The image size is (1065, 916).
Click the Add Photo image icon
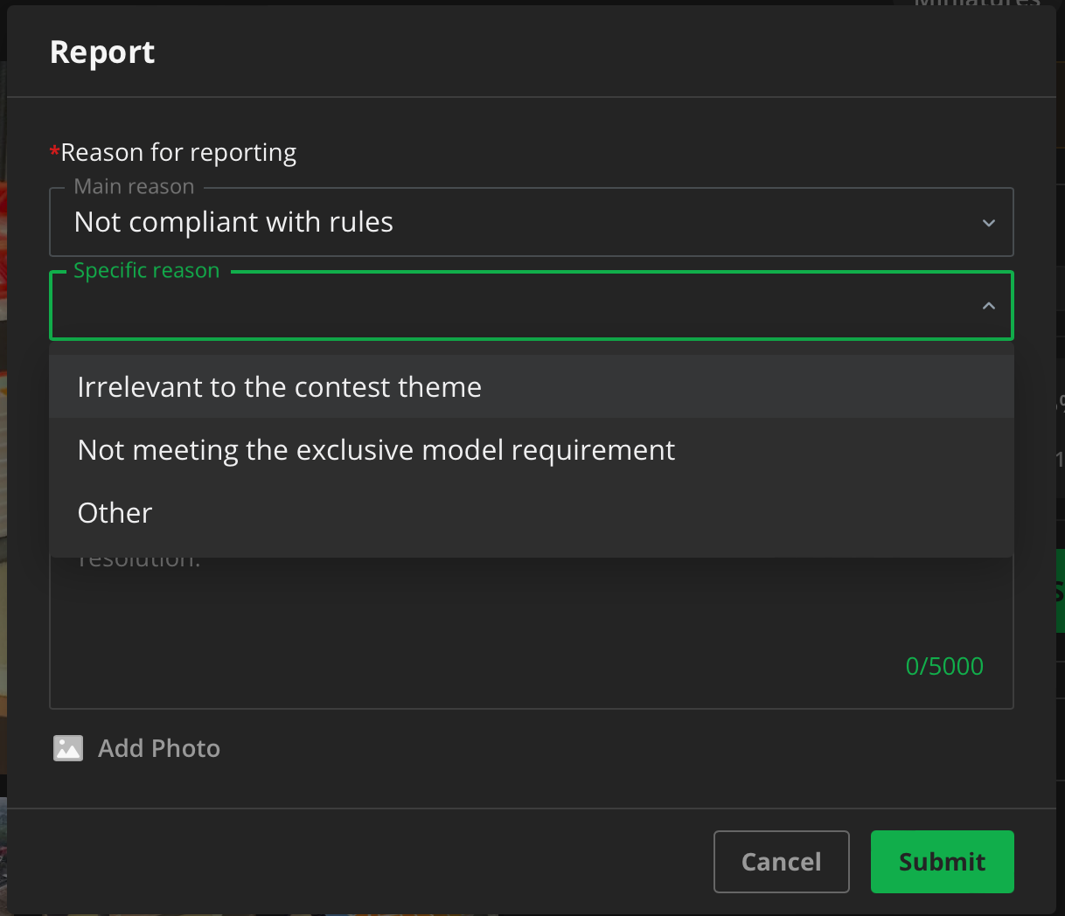click(68, 748)
